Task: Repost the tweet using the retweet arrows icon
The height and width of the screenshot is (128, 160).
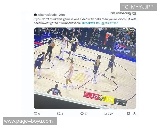Action: click(x=59, y=114)
